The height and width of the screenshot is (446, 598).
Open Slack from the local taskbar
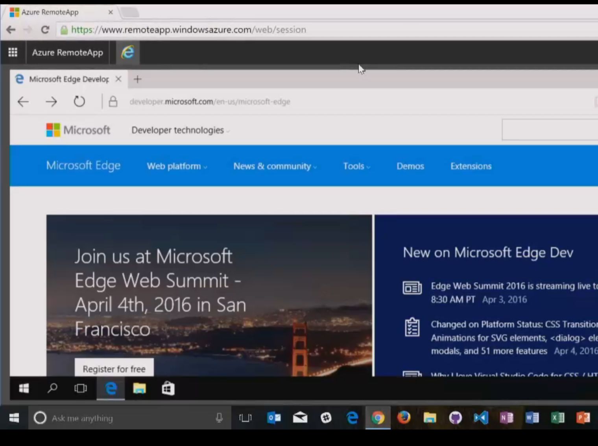pos(326,418)
